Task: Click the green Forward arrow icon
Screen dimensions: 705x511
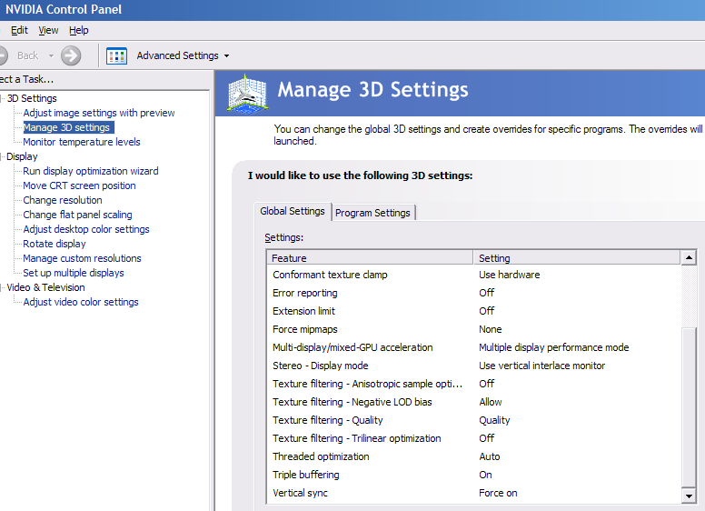Action: coord(71,55)
